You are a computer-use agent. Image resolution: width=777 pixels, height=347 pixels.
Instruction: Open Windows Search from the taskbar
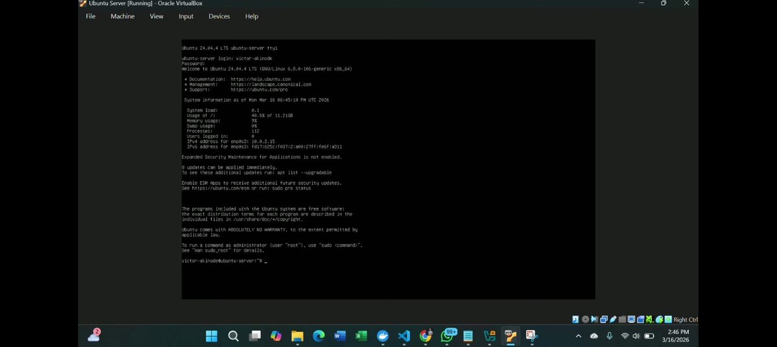[x=233, y=336]
